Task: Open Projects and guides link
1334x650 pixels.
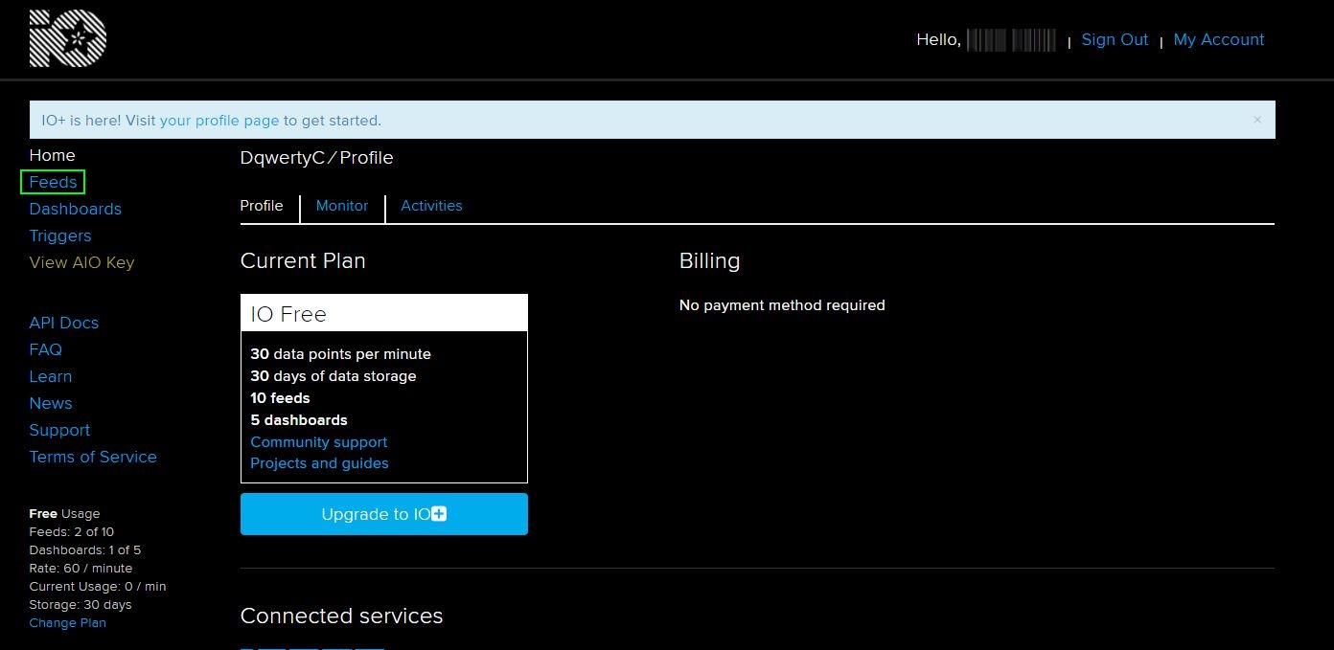Action: pyautogui.click(x=319, y=463)
